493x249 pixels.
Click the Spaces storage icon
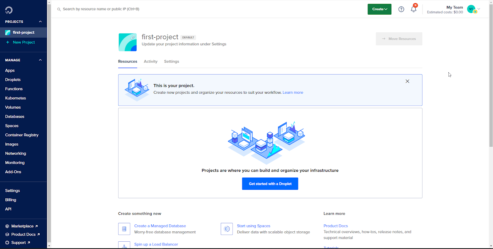227,229
